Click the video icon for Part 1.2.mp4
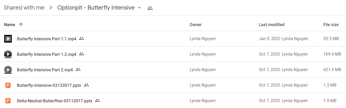The width and height of the screenshot is (346, 108). 8,54
